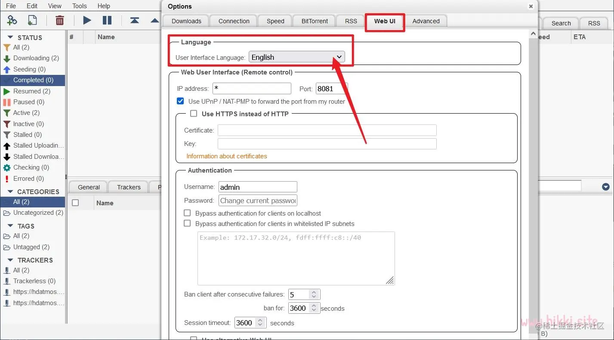Collapse the CATEGORIES sidebar section
The height and width of the screenshot is (340, 614).
click(x=10, y=192)
